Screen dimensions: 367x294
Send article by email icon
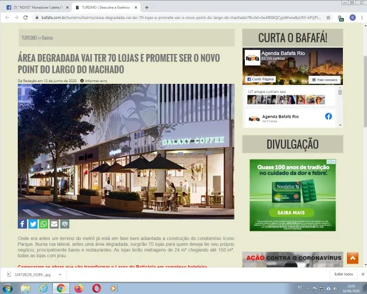click(54, 224)
